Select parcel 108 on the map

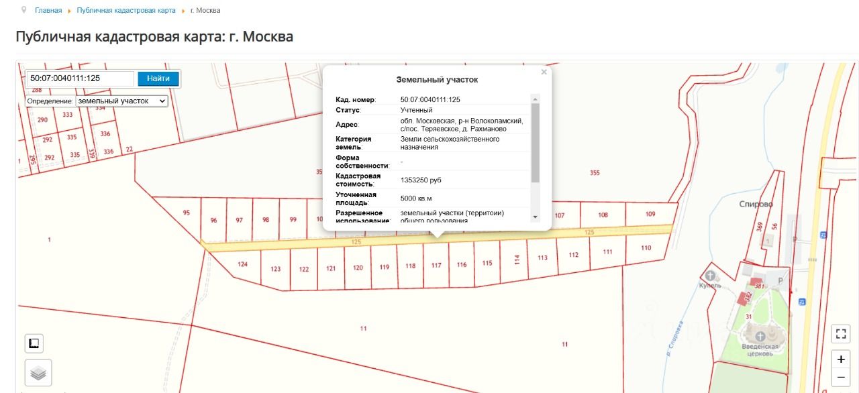tap(603, 215)
